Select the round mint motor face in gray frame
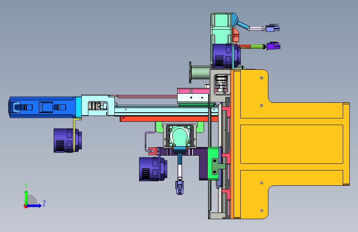Image resolution: width=358 pixels, height=232 pixels. pos(180,136)
